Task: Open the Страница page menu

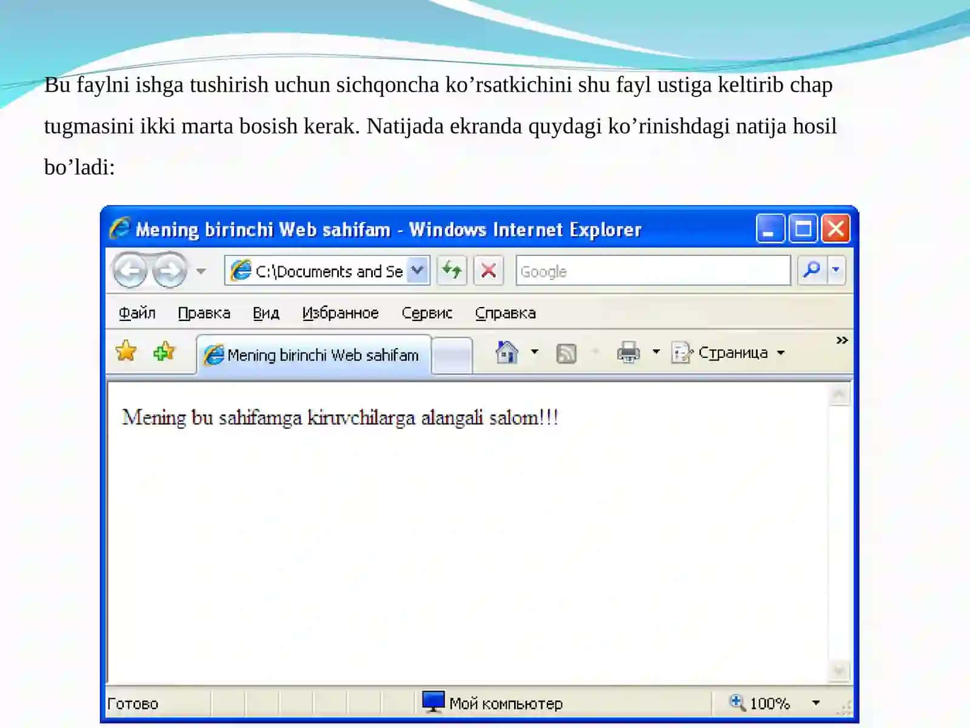Action: click(x=729, y=352)
